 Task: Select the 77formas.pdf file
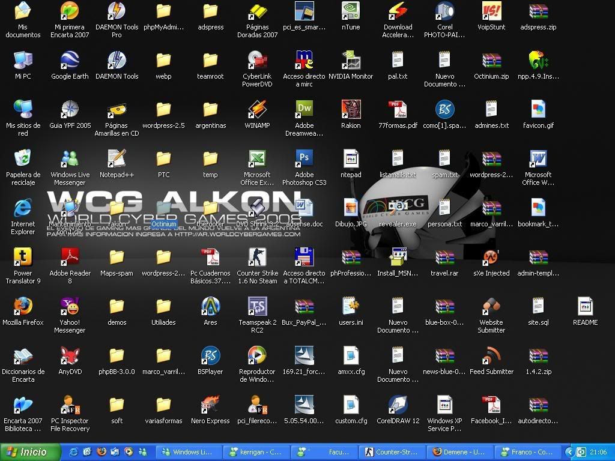click(x=398, y=109)
